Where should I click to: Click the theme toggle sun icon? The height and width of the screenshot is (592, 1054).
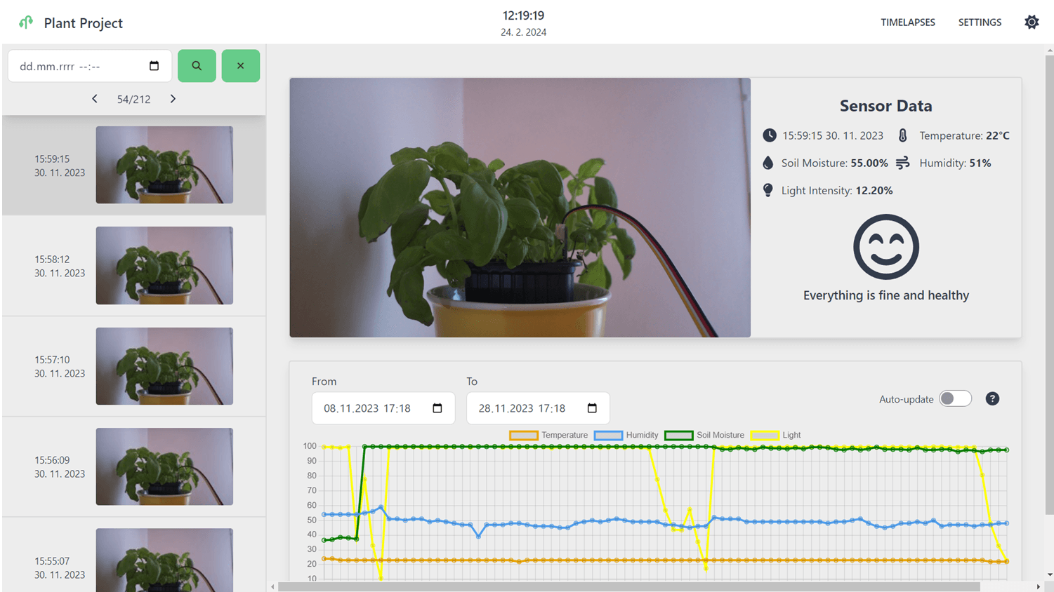(x=1031, y=22)
